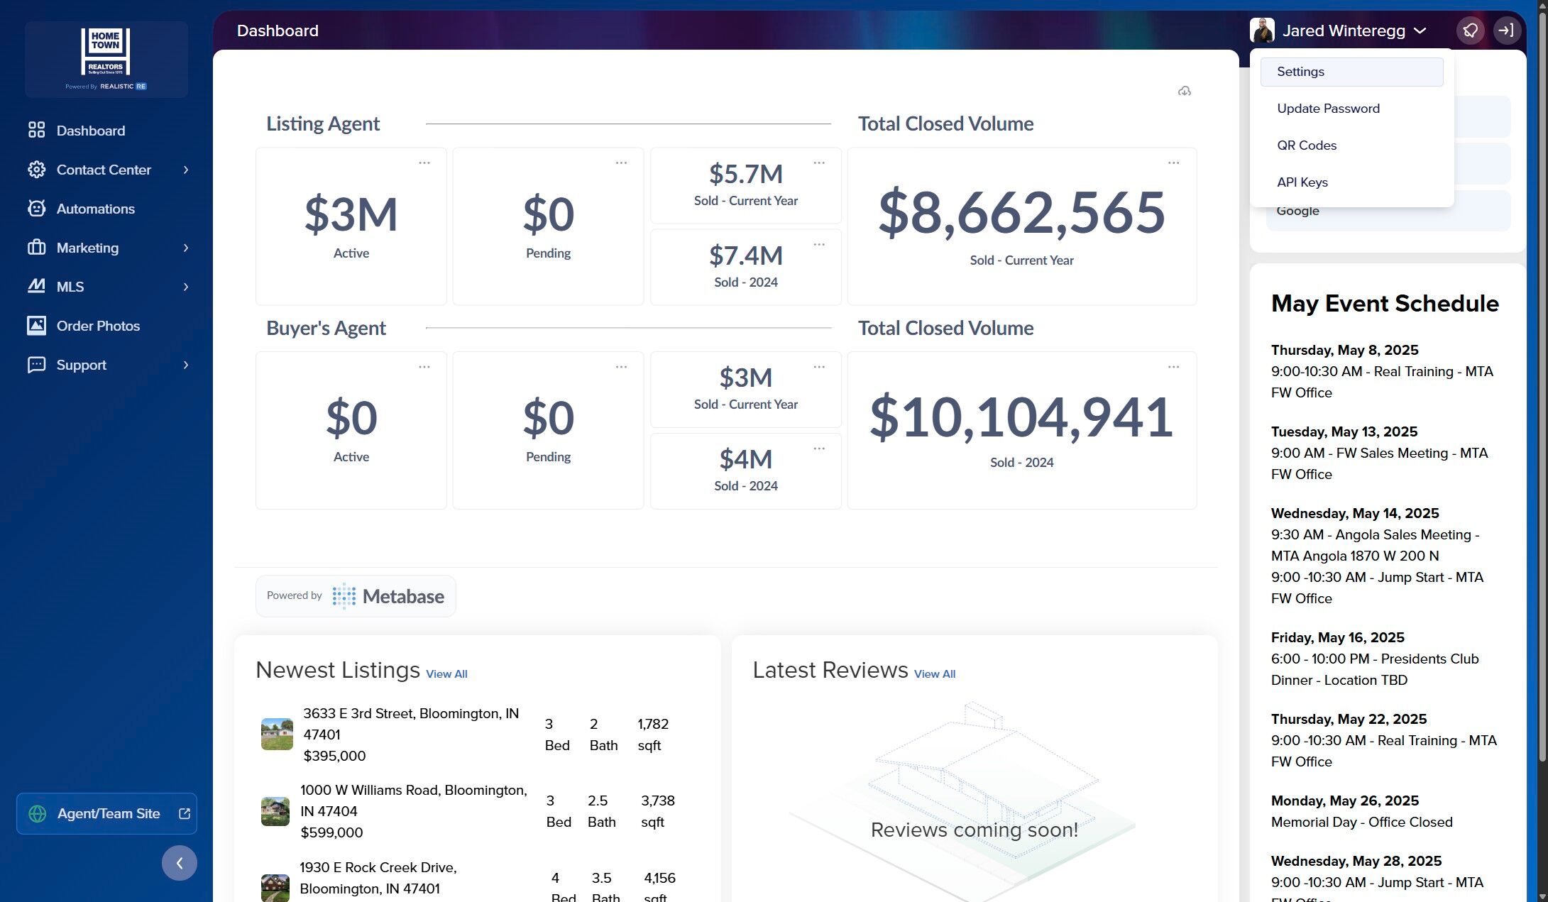Click the logout arrow icon in header
Viewport: 1548px width, 902px height.
(x=1506, y=31)
